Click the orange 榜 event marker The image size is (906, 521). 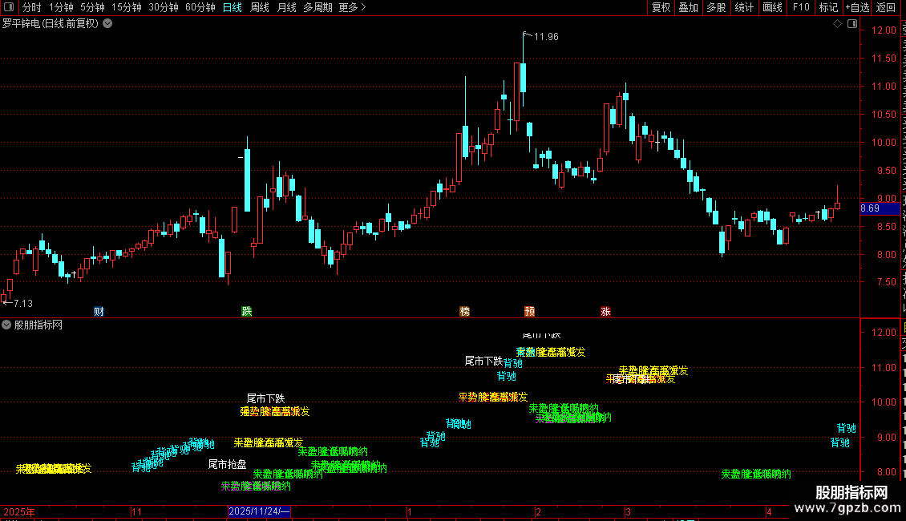tap(464, 311)
